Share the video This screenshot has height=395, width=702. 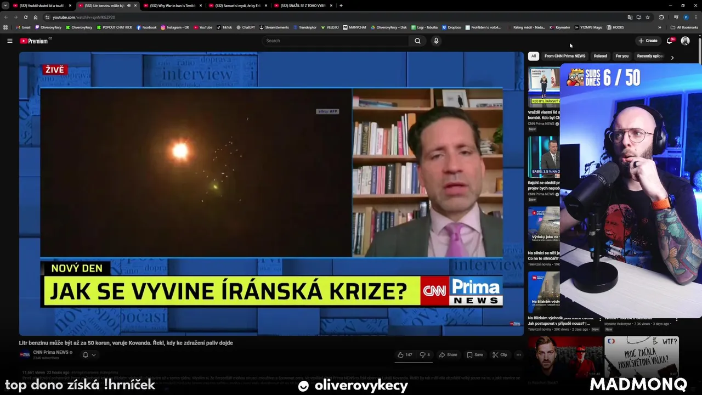tap(448, 355)
